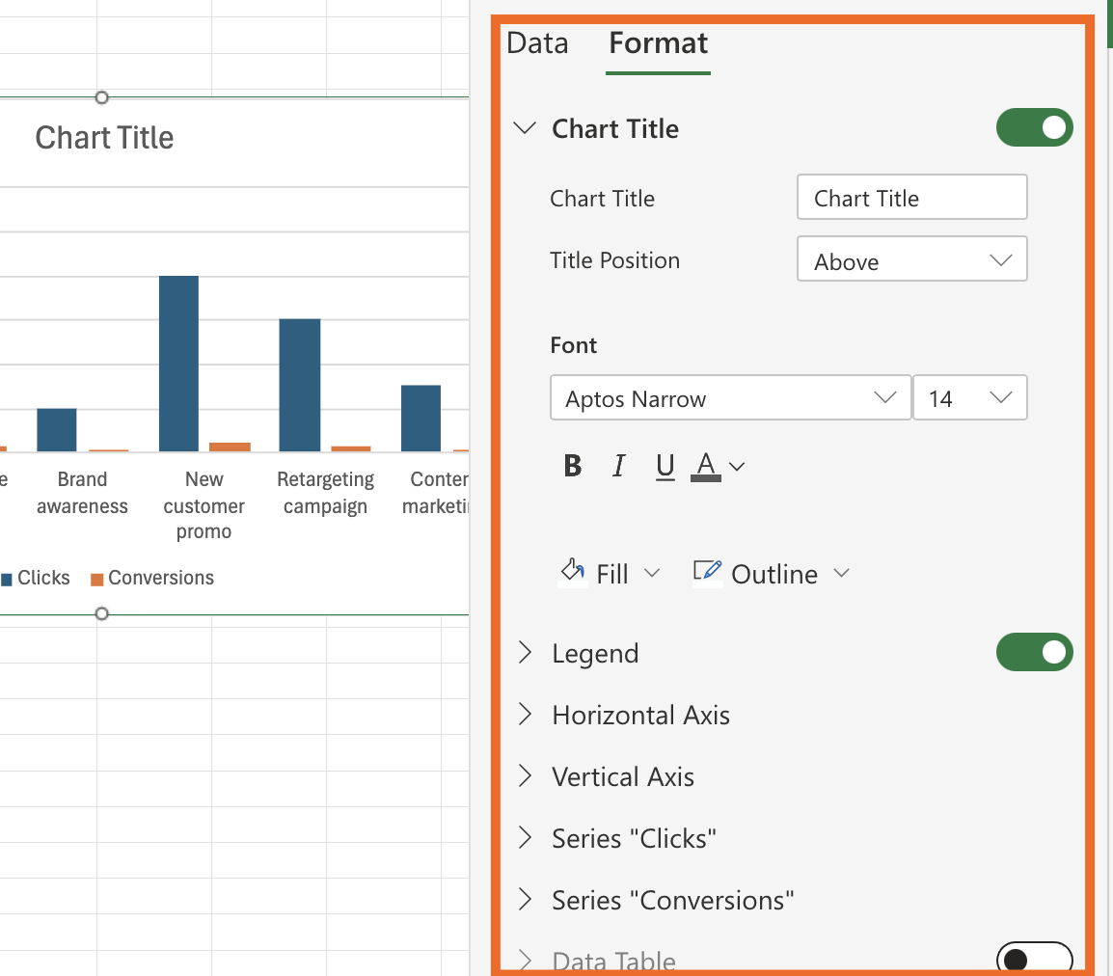Image resolution: width=1113 pixels, height=976 pixels.
Task: Underline the chart title text
Action: (665, 467)
